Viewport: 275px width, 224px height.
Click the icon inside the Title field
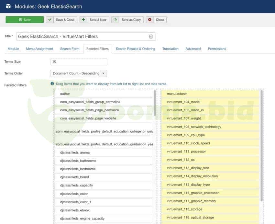click(x=151, y=37)
